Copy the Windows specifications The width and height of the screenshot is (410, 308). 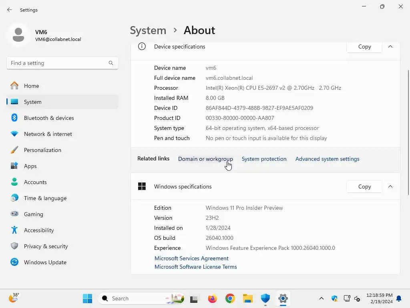point(364,186)
